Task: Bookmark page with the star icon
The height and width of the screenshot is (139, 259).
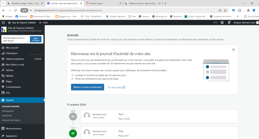Action: pyautogui.click(x=225, y=10)
